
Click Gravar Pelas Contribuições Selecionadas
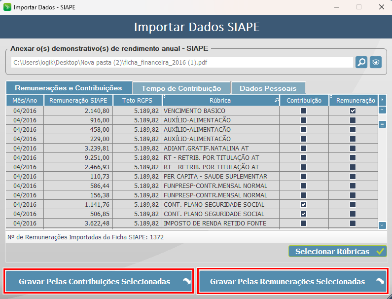pos(99,281)
